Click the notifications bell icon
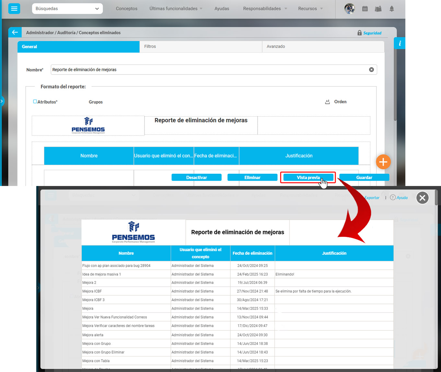The image size is (441, 372). click(392, 9)
